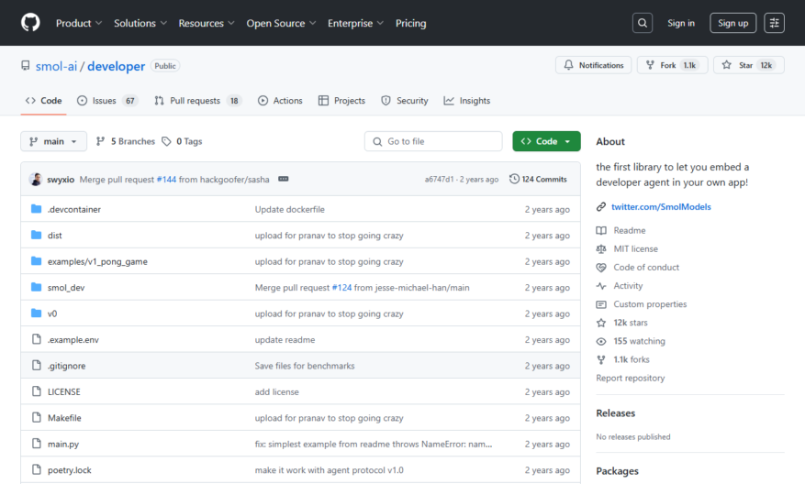The width and height of the screenshot is (805, 484).
Task: Switch to the Actions tab
Action: pyautogui.click(x=280, y=101)
